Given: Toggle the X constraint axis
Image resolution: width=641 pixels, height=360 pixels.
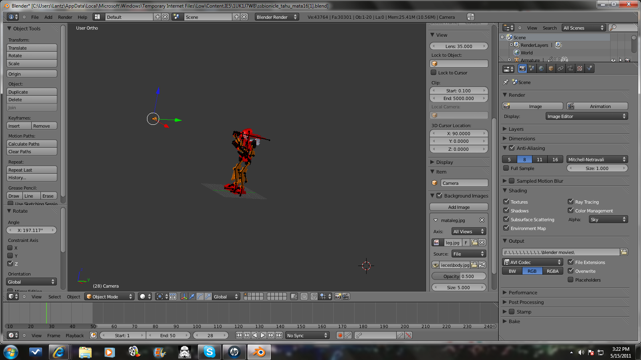Looking at the screenshot, I should [x=10, y=248].
